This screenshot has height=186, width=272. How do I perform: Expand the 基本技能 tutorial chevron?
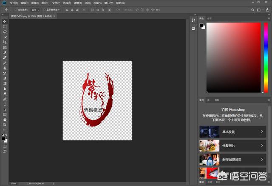[262, 132]
